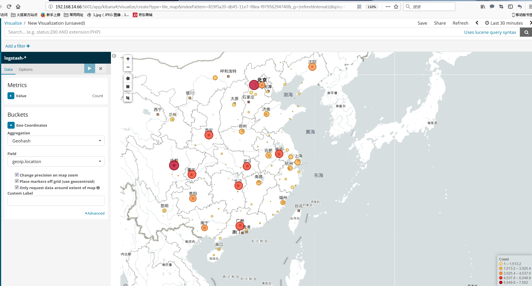Collapse the sidebar editor panel
The image size is (532, 286).
[114, 56]
